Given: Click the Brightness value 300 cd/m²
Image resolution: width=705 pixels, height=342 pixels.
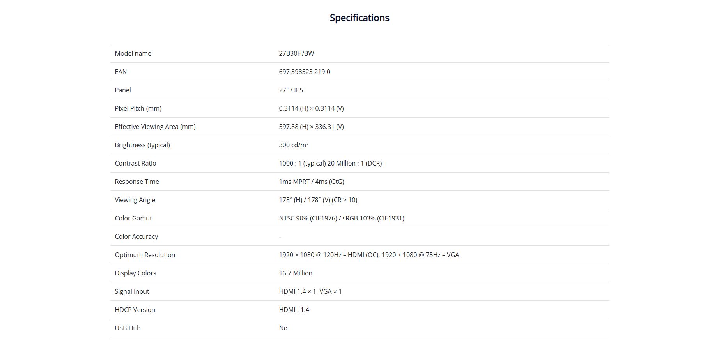Looking at the screenshot, I should (x=294, y=145).
